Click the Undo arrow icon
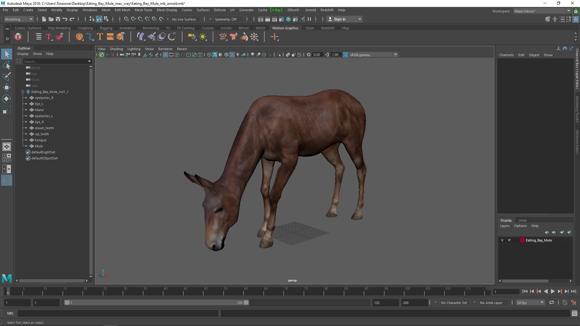The height and width of the screenshot is (326, 580). tap(65, 19)
